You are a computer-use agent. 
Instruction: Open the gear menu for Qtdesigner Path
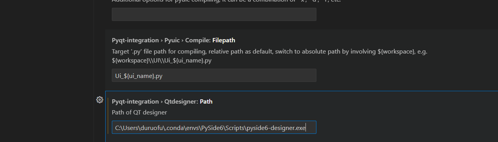click(x=99, y=100)
